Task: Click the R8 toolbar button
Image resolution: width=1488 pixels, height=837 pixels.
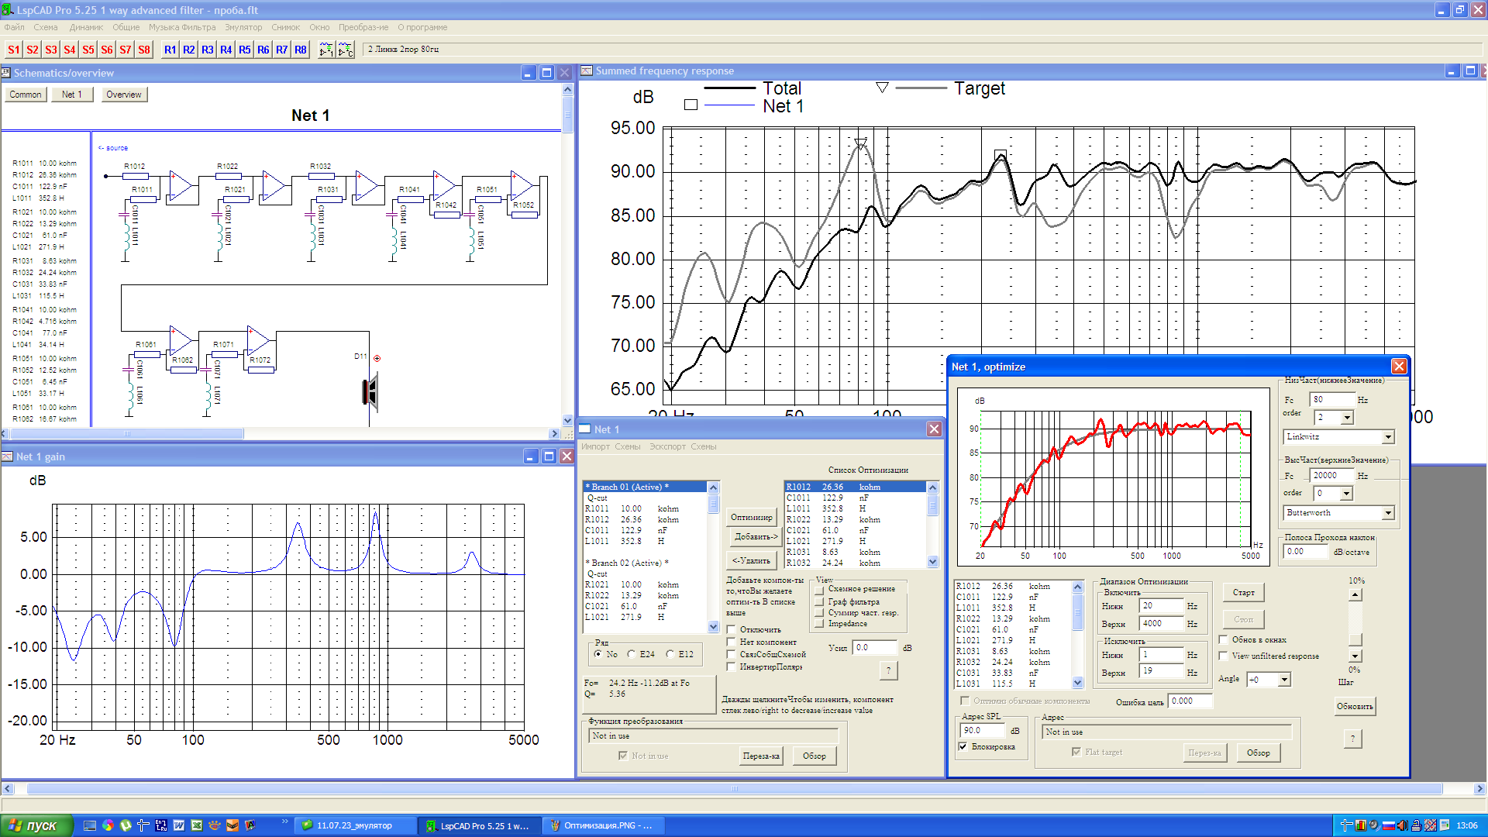Action: (x=301, y=50)
